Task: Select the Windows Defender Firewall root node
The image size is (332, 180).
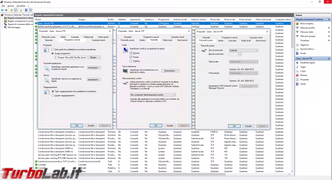Action: point(18,15)
